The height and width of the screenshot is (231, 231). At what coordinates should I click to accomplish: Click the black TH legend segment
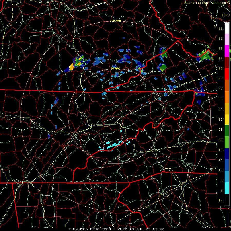click(x=227, y=200)
